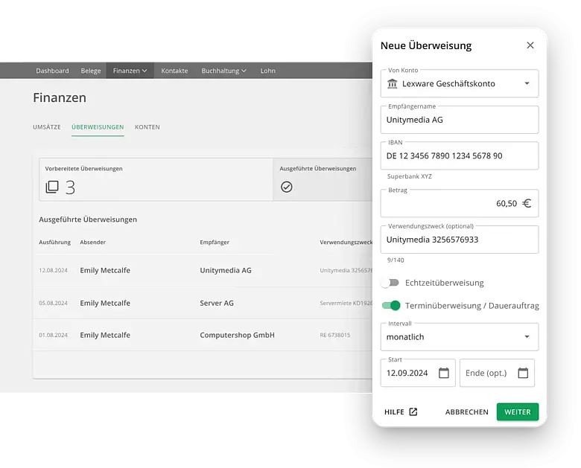Click the Verwendungszweck field
Screen dimensions: 581x468
click(x=460, y=240)
